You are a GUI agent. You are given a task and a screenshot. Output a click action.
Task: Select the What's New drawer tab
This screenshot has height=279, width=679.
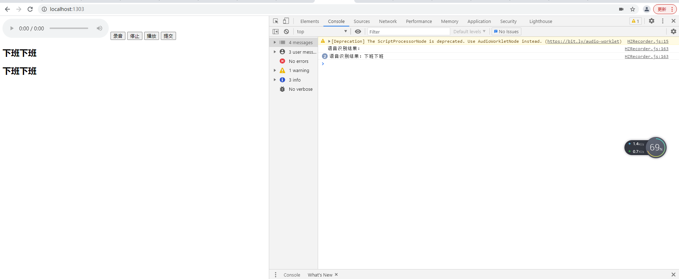click(320, 275)
